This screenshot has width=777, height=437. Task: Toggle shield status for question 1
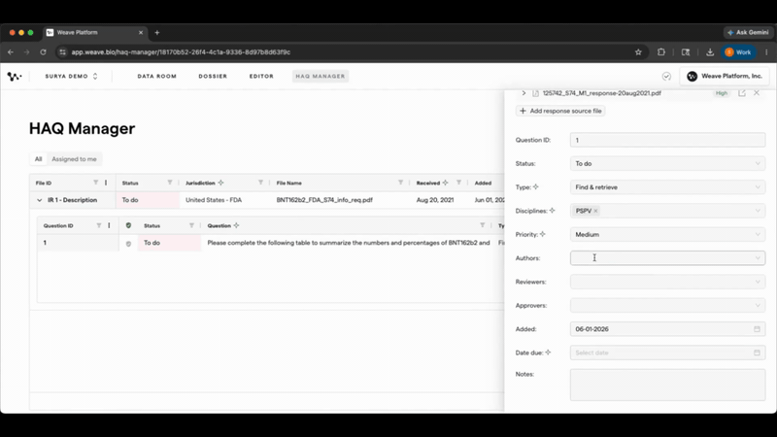pos(128,244)
